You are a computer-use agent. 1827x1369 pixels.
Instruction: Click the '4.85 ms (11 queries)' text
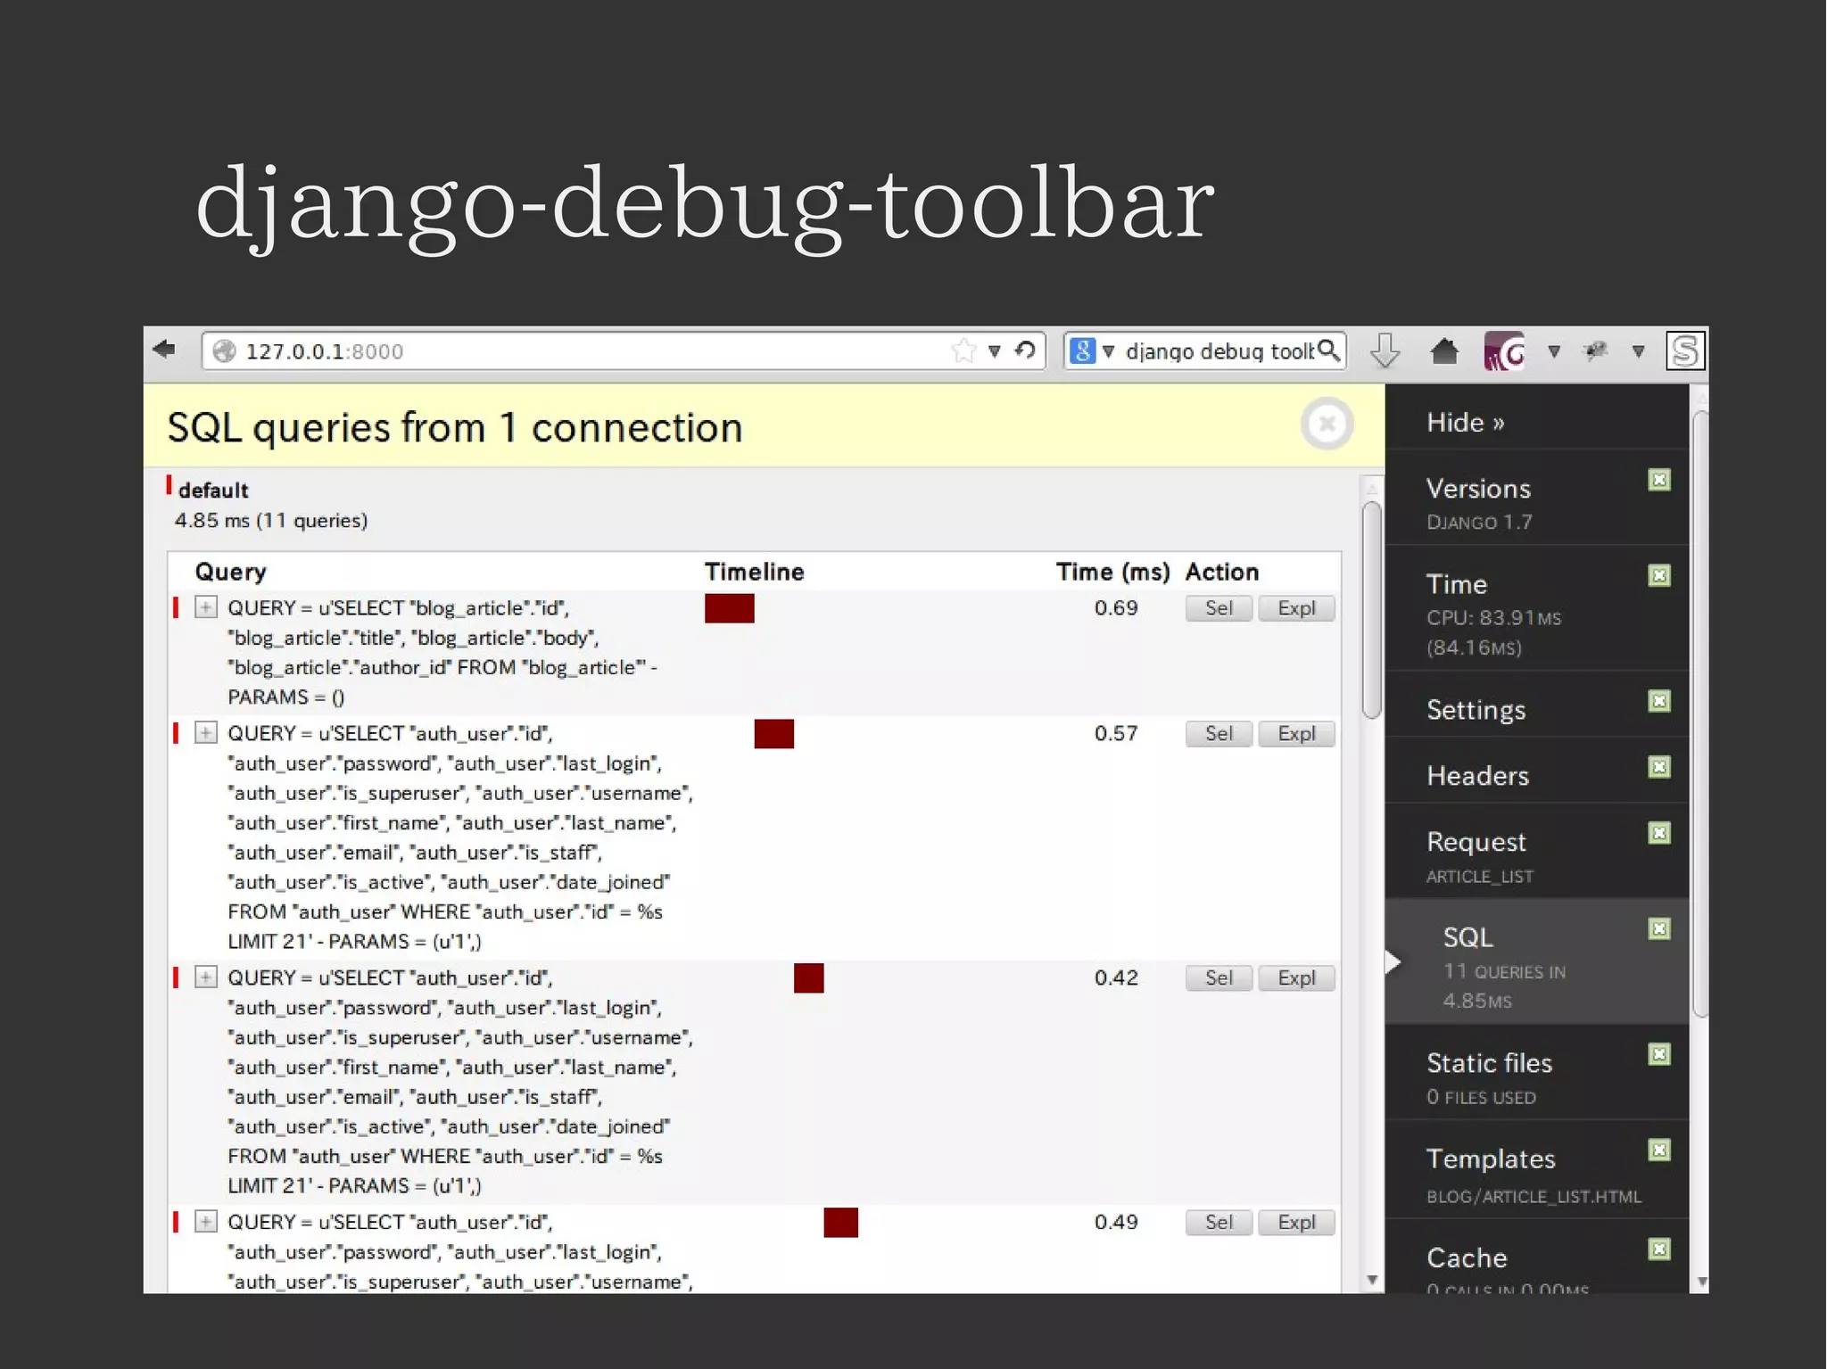click(x=270, y=521)
